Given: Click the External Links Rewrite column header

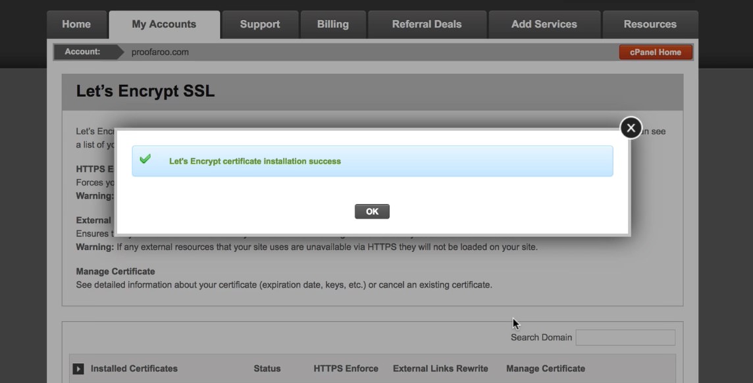Looking at the screenshot, I should [440, 369].
